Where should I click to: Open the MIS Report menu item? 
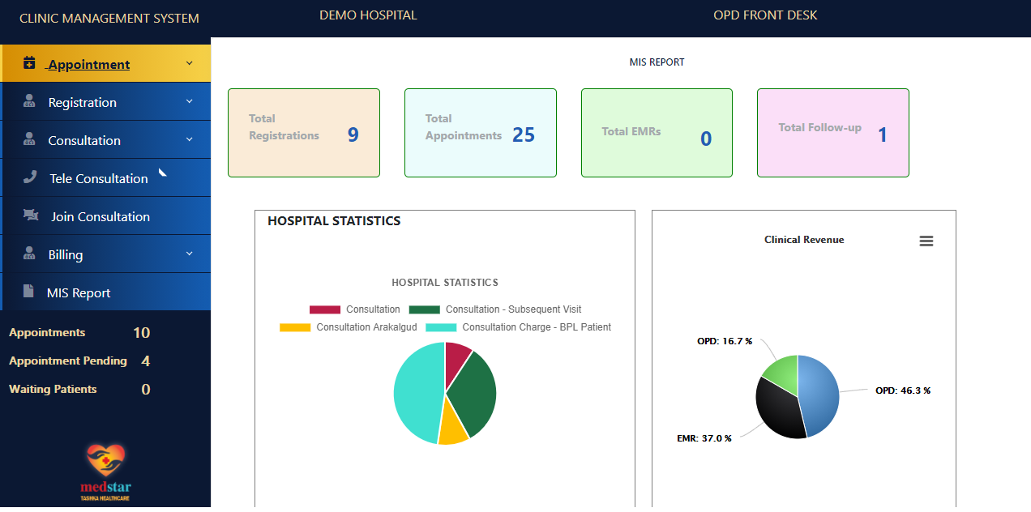point(106,292)
